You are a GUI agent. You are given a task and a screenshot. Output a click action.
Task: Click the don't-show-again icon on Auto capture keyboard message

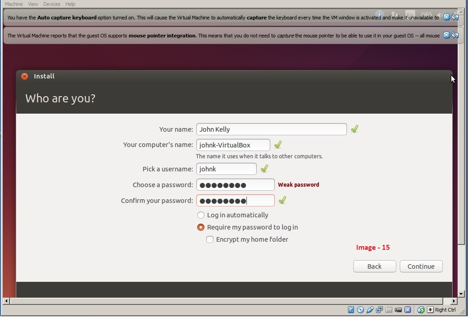click(x=455, y=17)
